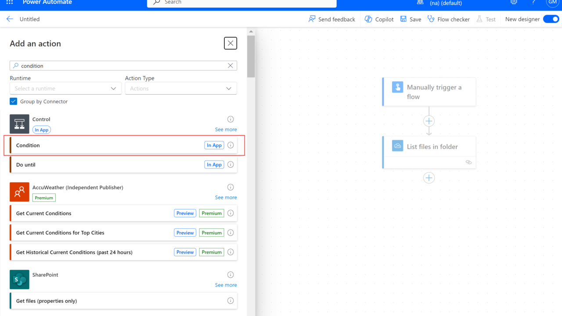This screenshot has width=562, height=316.
Task: Click the environment icon beside (na) (default)
Action: click(420, 2)
